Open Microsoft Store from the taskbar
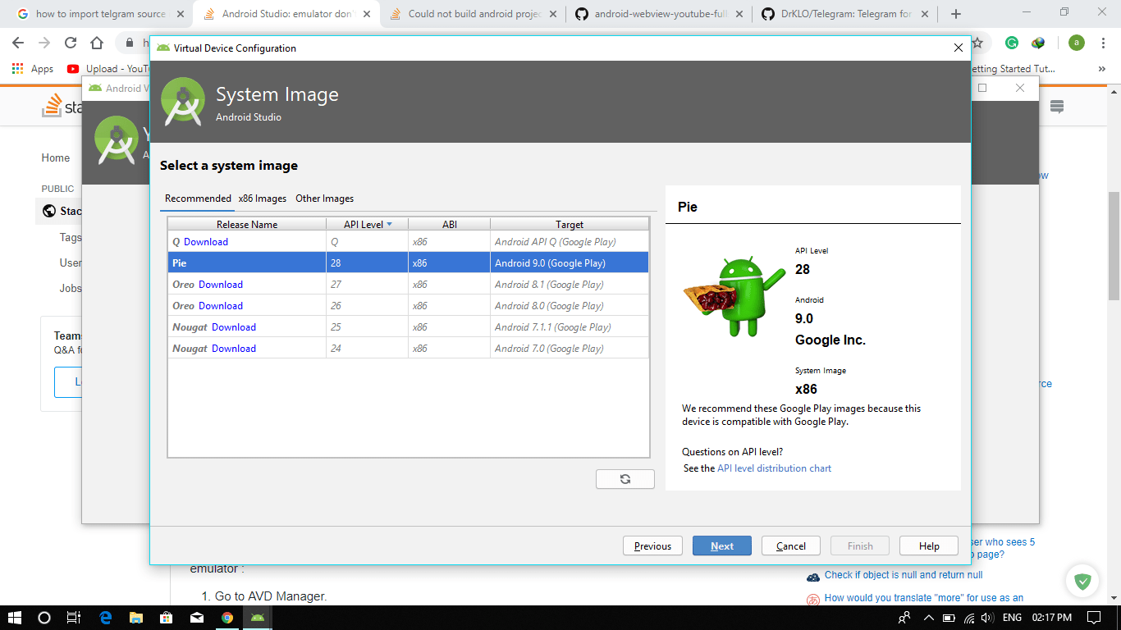This screenshot has width=1121, height=630. click(167, 618)
